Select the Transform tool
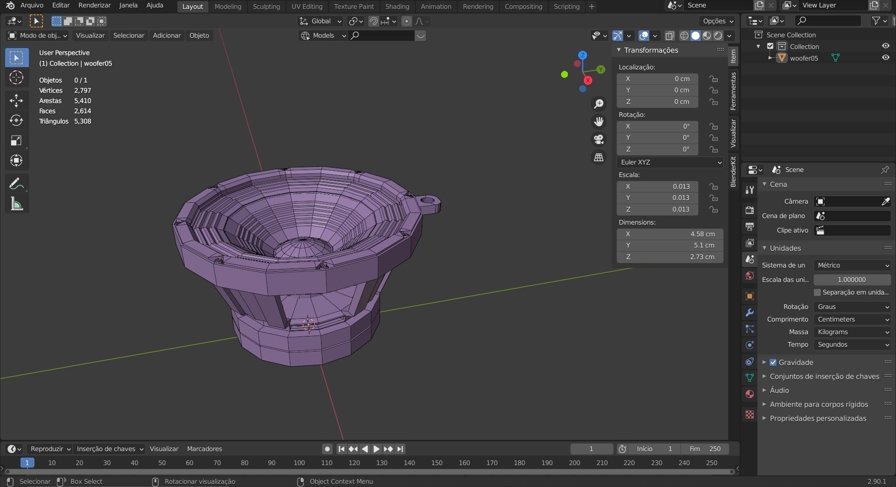Screen dimensions: 896x487 16,160
